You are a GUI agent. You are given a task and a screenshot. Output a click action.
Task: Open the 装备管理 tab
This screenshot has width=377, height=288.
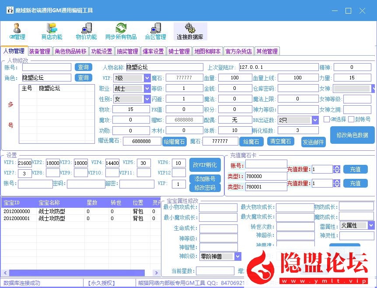40,51
